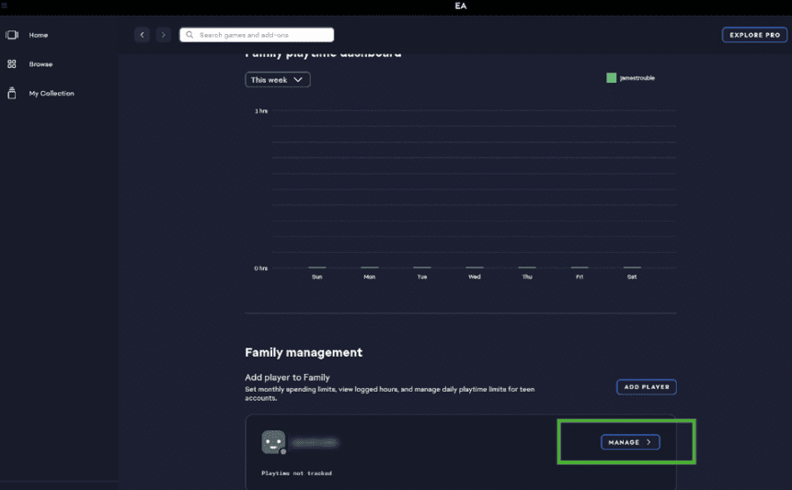This screenshot has height=490, width=792.
Task: Click the blurred player name
Action: click(x=315, y=442)
